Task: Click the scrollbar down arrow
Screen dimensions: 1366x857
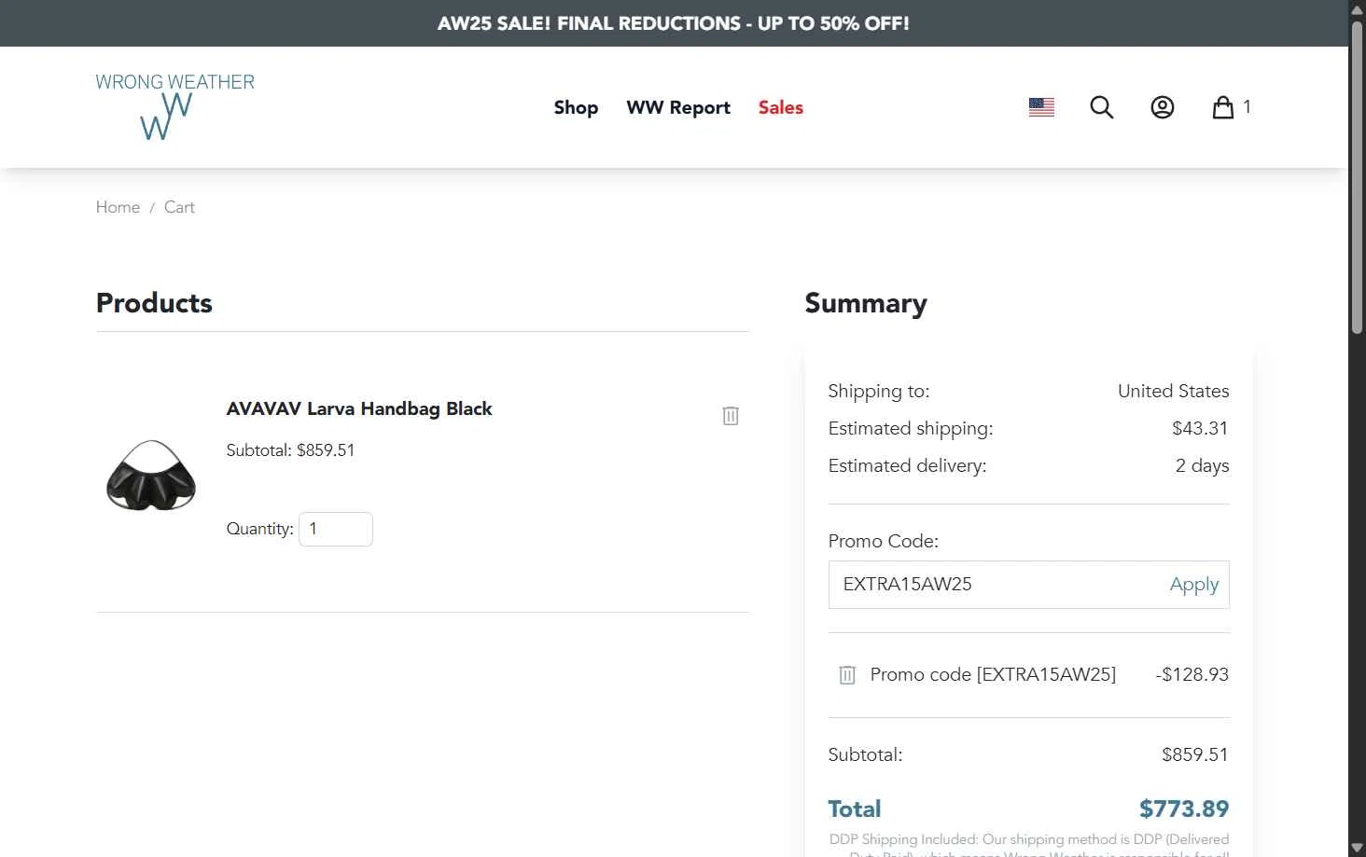Action: (x=1357, y=848)
